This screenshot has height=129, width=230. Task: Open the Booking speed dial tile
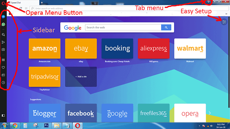[117, 49]
